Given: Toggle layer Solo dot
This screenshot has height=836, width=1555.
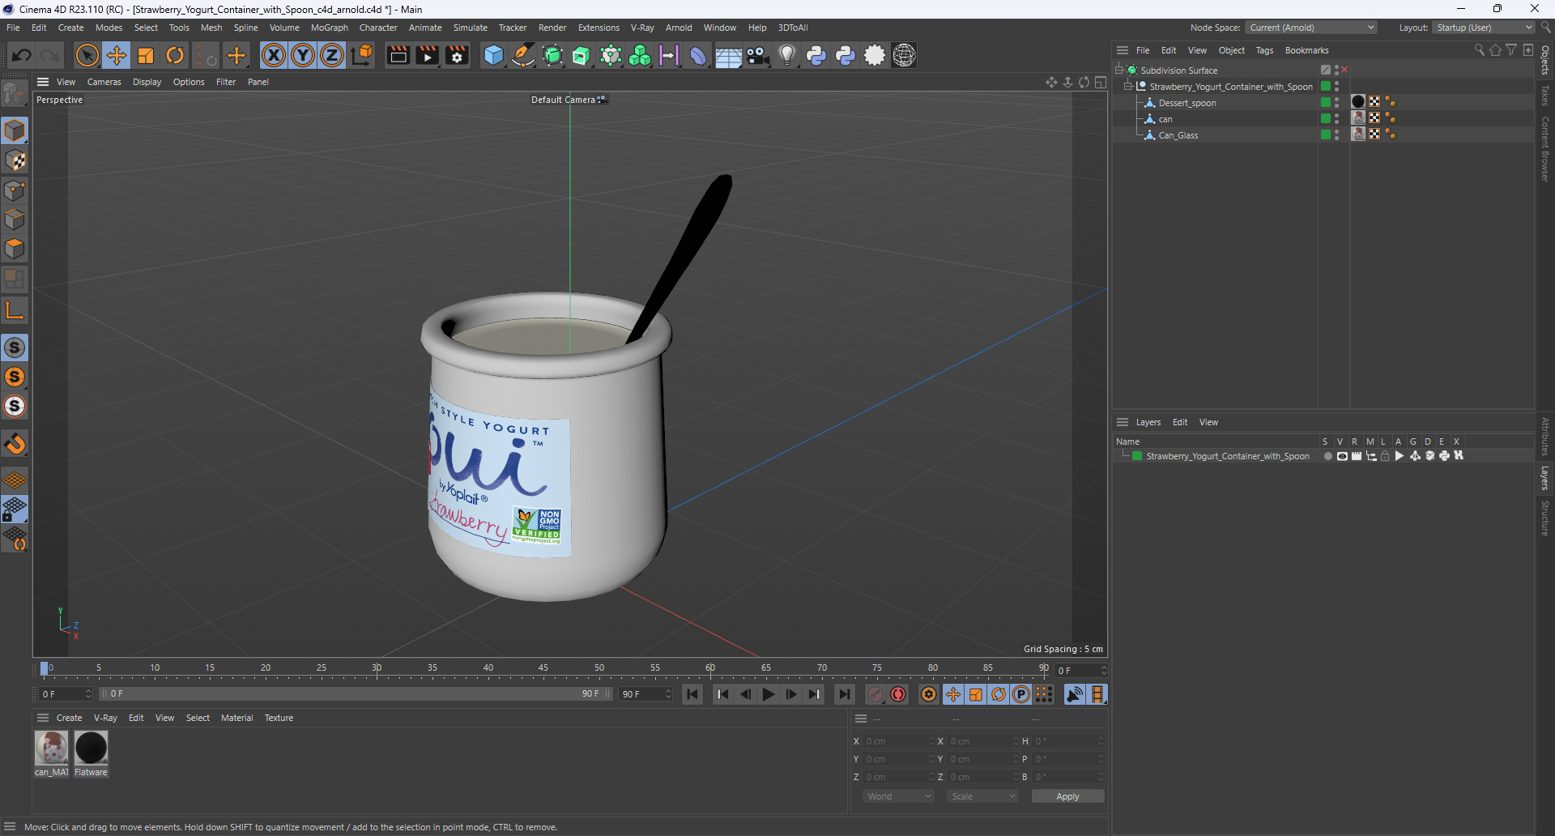Looking at the screenshot, I should [x=1327, y=456].
